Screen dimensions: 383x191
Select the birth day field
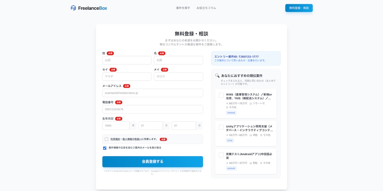click(183, 125)
